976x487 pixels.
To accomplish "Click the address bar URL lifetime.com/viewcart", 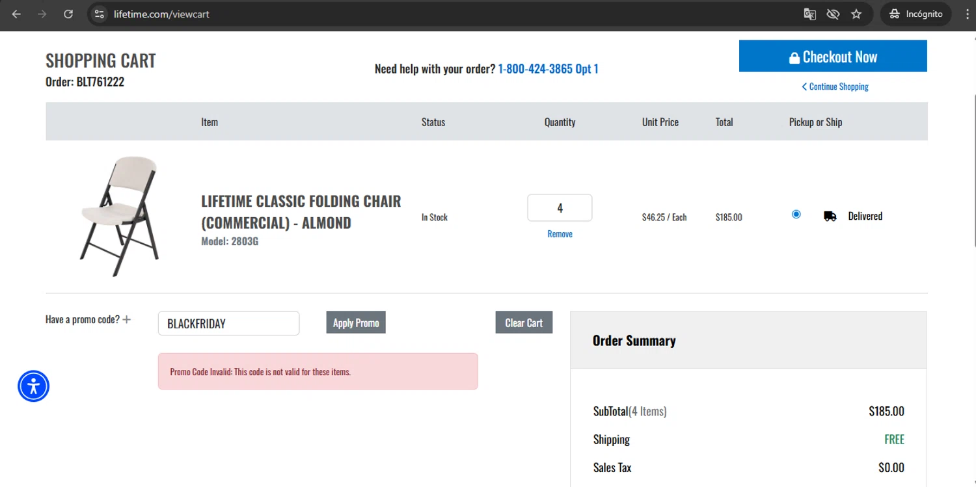I will [x=161, y=14].
